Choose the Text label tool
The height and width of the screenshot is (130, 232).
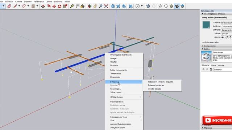tap(77, 6)
